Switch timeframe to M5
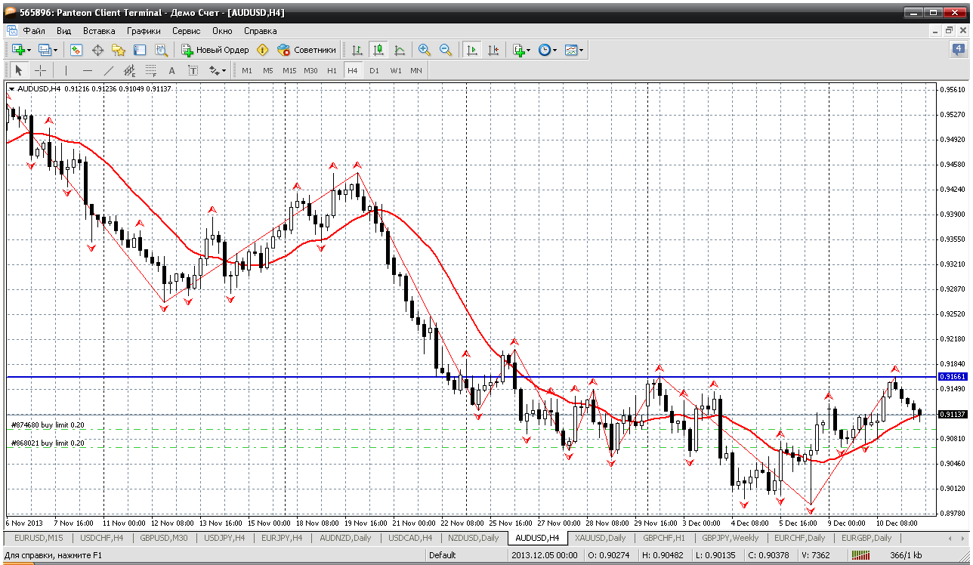Viewport: 973px width, 565px height. coord(268,70)
